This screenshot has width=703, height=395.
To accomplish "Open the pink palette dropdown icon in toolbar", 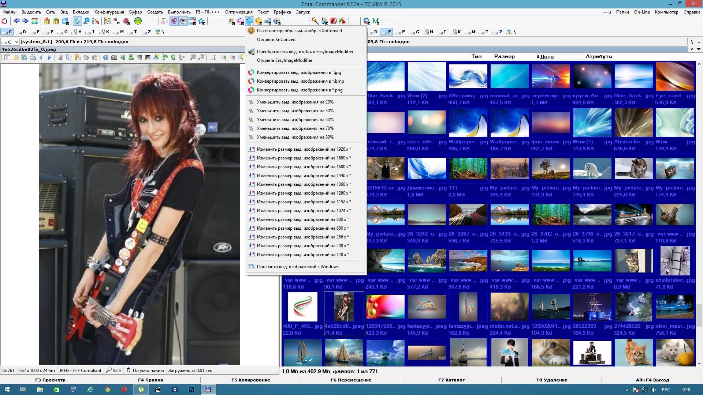I will 240,21.
